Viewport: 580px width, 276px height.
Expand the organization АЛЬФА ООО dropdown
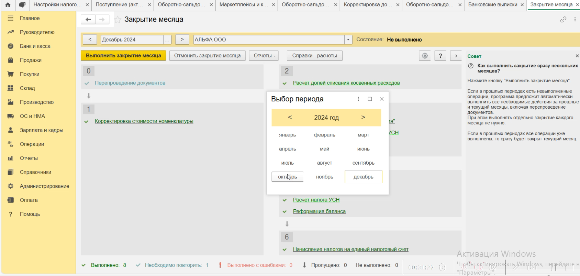pos(348,40)
